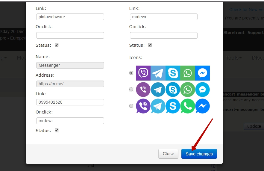Image resolution: width=264 pixels, height=171 pixels.
Task: Click the Link field containing pintawebware
Action: (70, 17)
